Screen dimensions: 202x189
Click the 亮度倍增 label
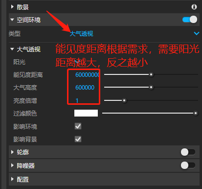[25, 100]
